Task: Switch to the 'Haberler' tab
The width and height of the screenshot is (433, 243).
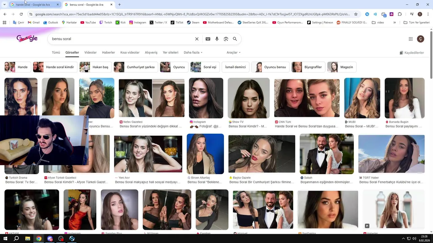Action: (109, 53)
